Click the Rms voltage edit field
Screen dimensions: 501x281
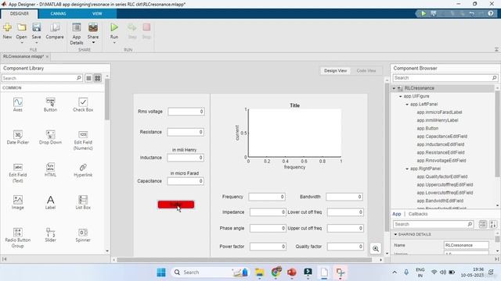pyautogui.click(x=186, y=112)
